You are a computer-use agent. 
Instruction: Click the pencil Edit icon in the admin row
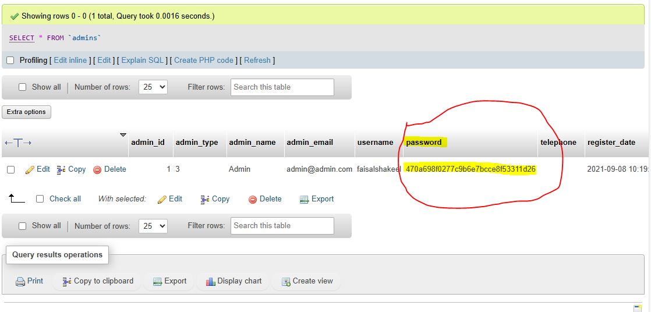coord(30,170)
